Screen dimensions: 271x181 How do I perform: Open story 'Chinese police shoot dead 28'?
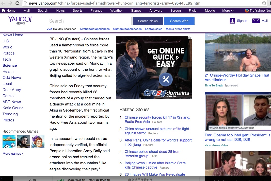click(x=152, y=154)
